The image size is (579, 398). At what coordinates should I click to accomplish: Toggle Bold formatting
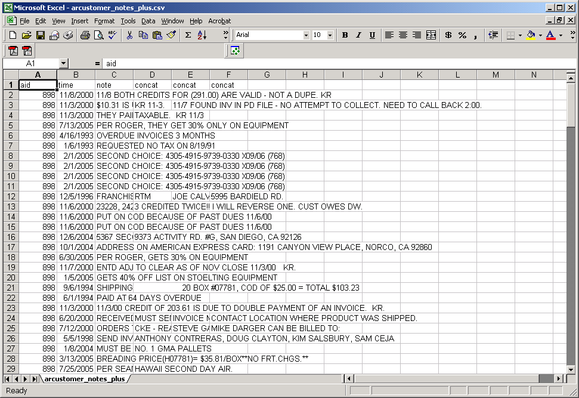pos(345,35)
